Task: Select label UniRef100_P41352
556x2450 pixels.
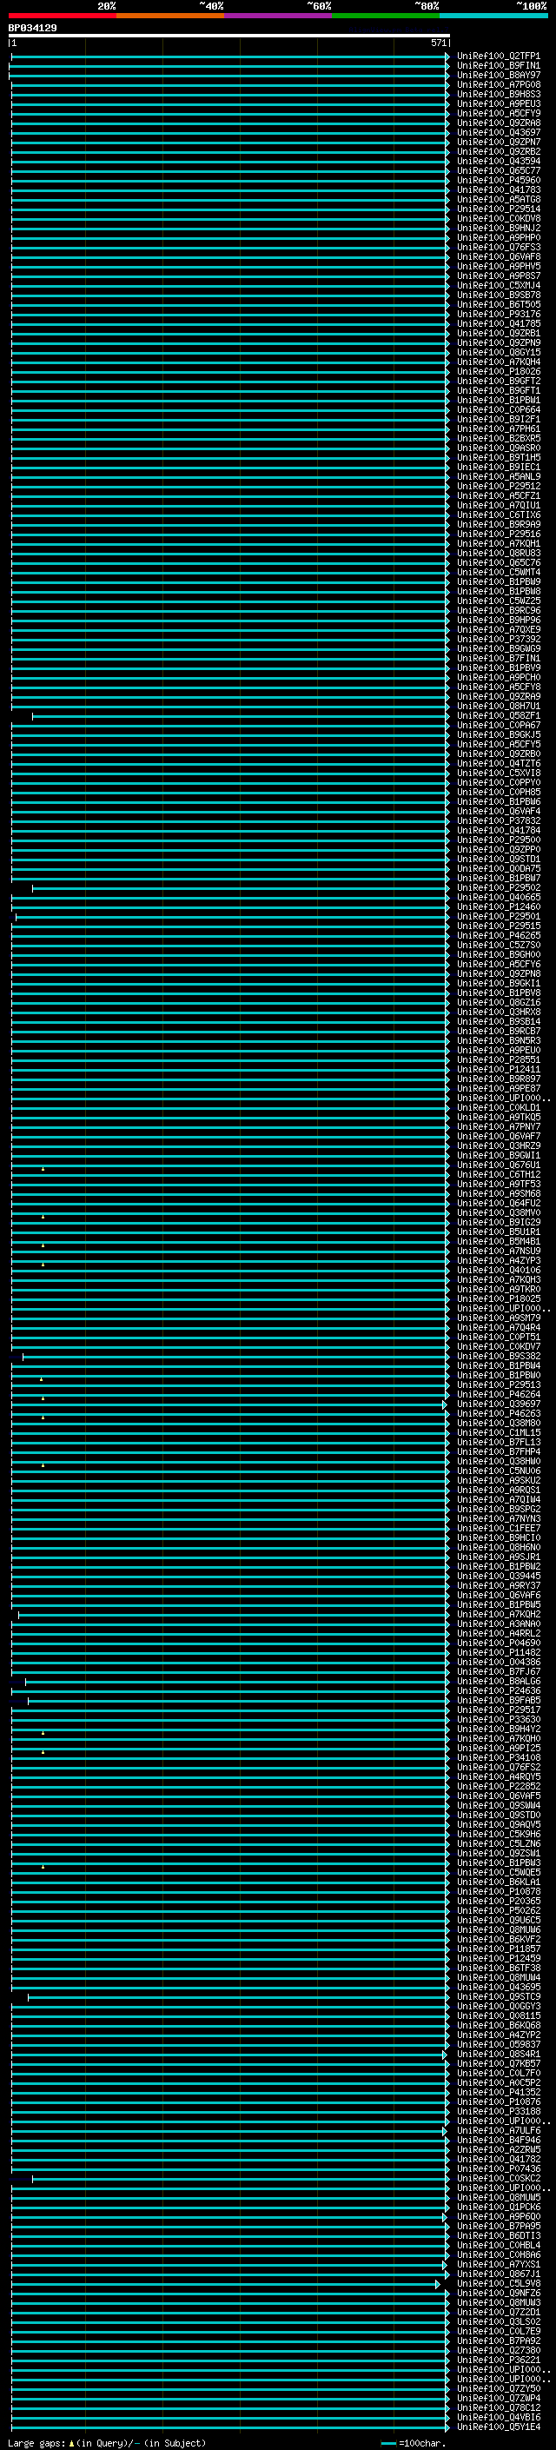Action: (x=498, y=2093)
